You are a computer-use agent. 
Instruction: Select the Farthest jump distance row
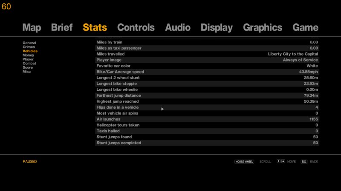(207, 95)
